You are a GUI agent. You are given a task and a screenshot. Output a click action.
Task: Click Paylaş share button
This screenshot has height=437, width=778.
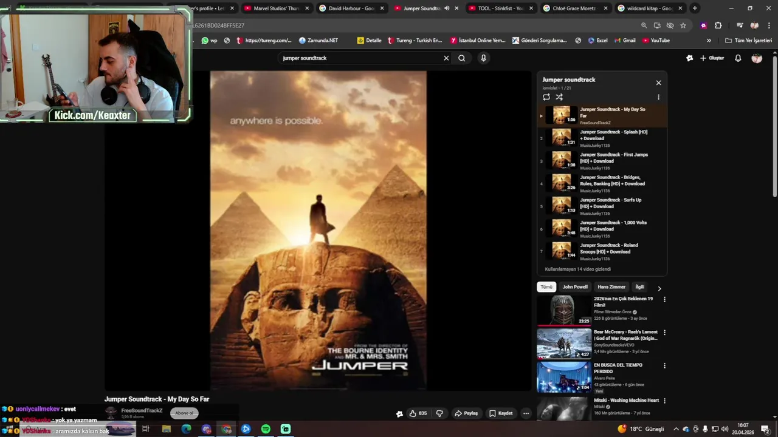[x=466, y=413]
